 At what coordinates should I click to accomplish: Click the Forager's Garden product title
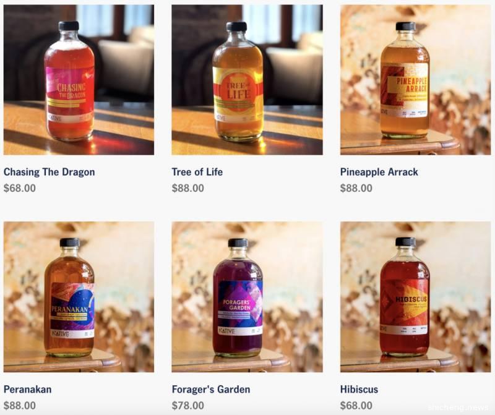click(x=211, y=389)
